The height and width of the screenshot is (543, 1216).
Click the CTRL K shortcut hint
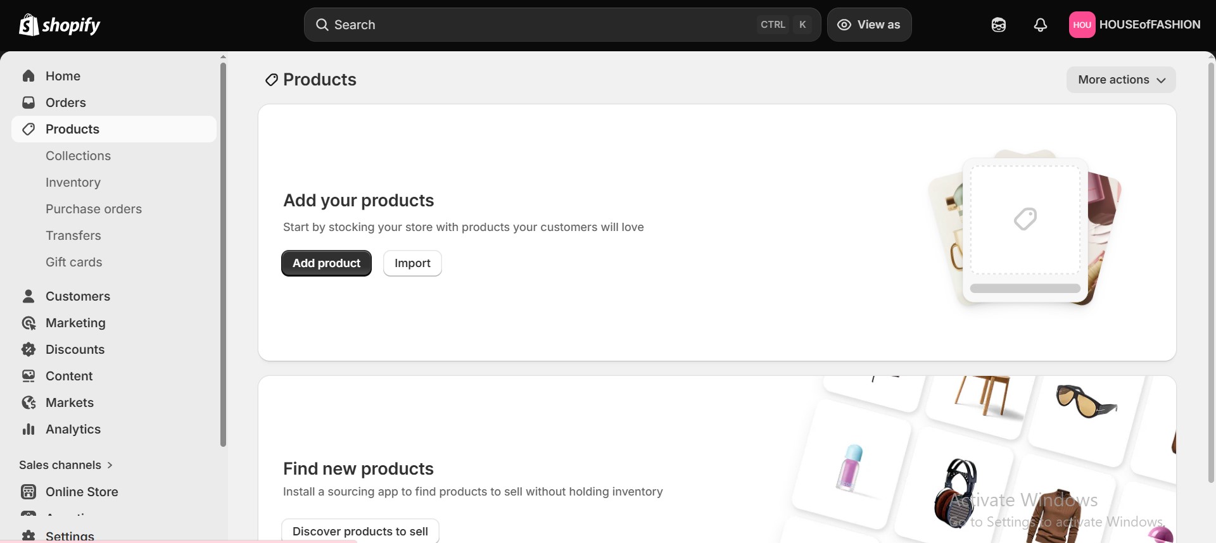pos(784,25)
